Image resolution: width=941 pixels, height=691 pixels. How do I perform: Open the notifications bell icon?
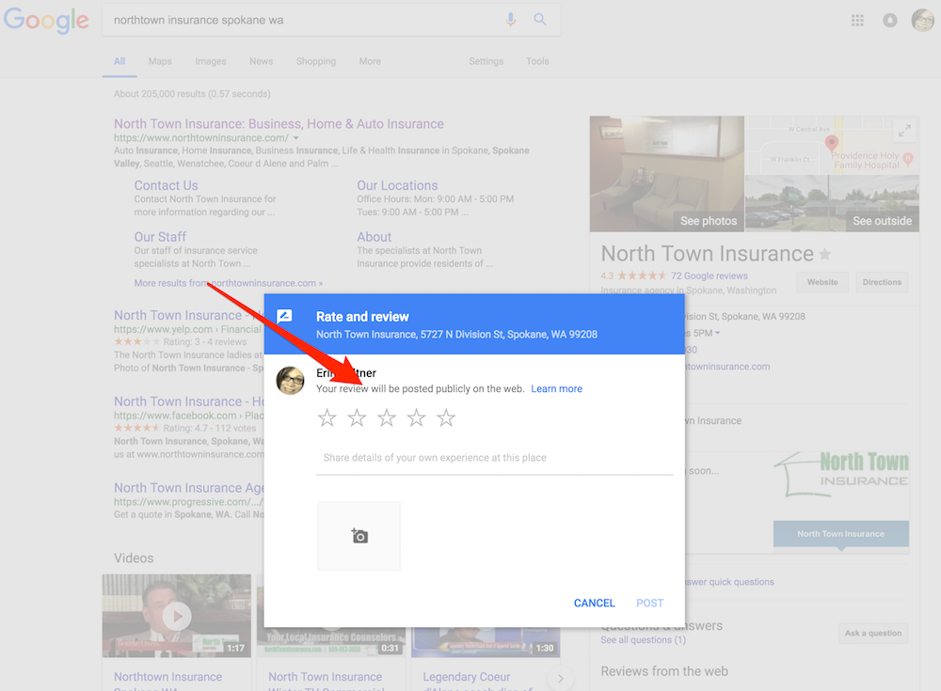[890, 21]
